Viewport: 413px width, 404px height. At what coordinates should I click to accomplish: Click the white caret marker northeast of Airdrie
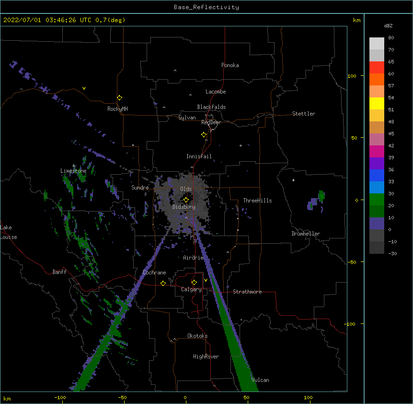(x=228, y=252)
